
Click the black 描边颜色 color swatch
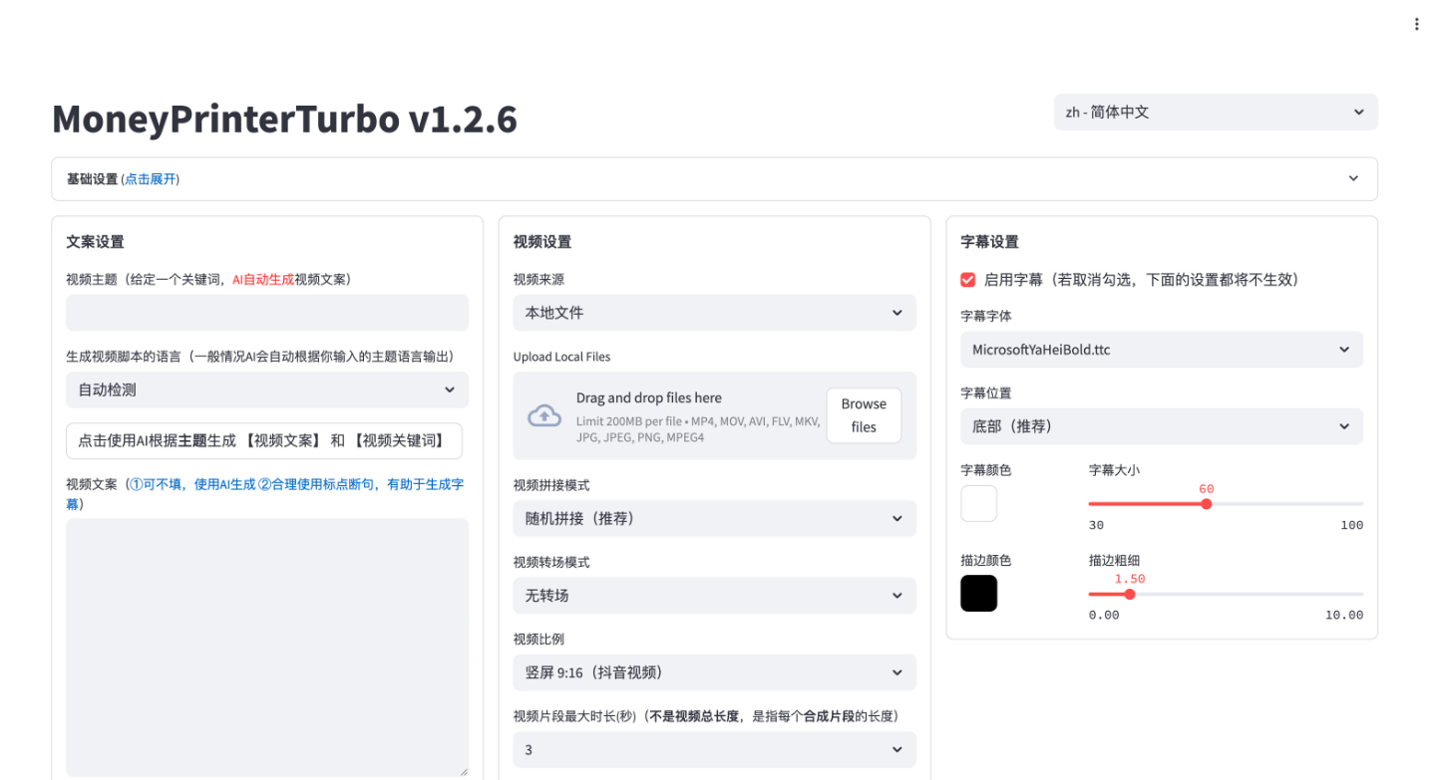tap(979, 594)
